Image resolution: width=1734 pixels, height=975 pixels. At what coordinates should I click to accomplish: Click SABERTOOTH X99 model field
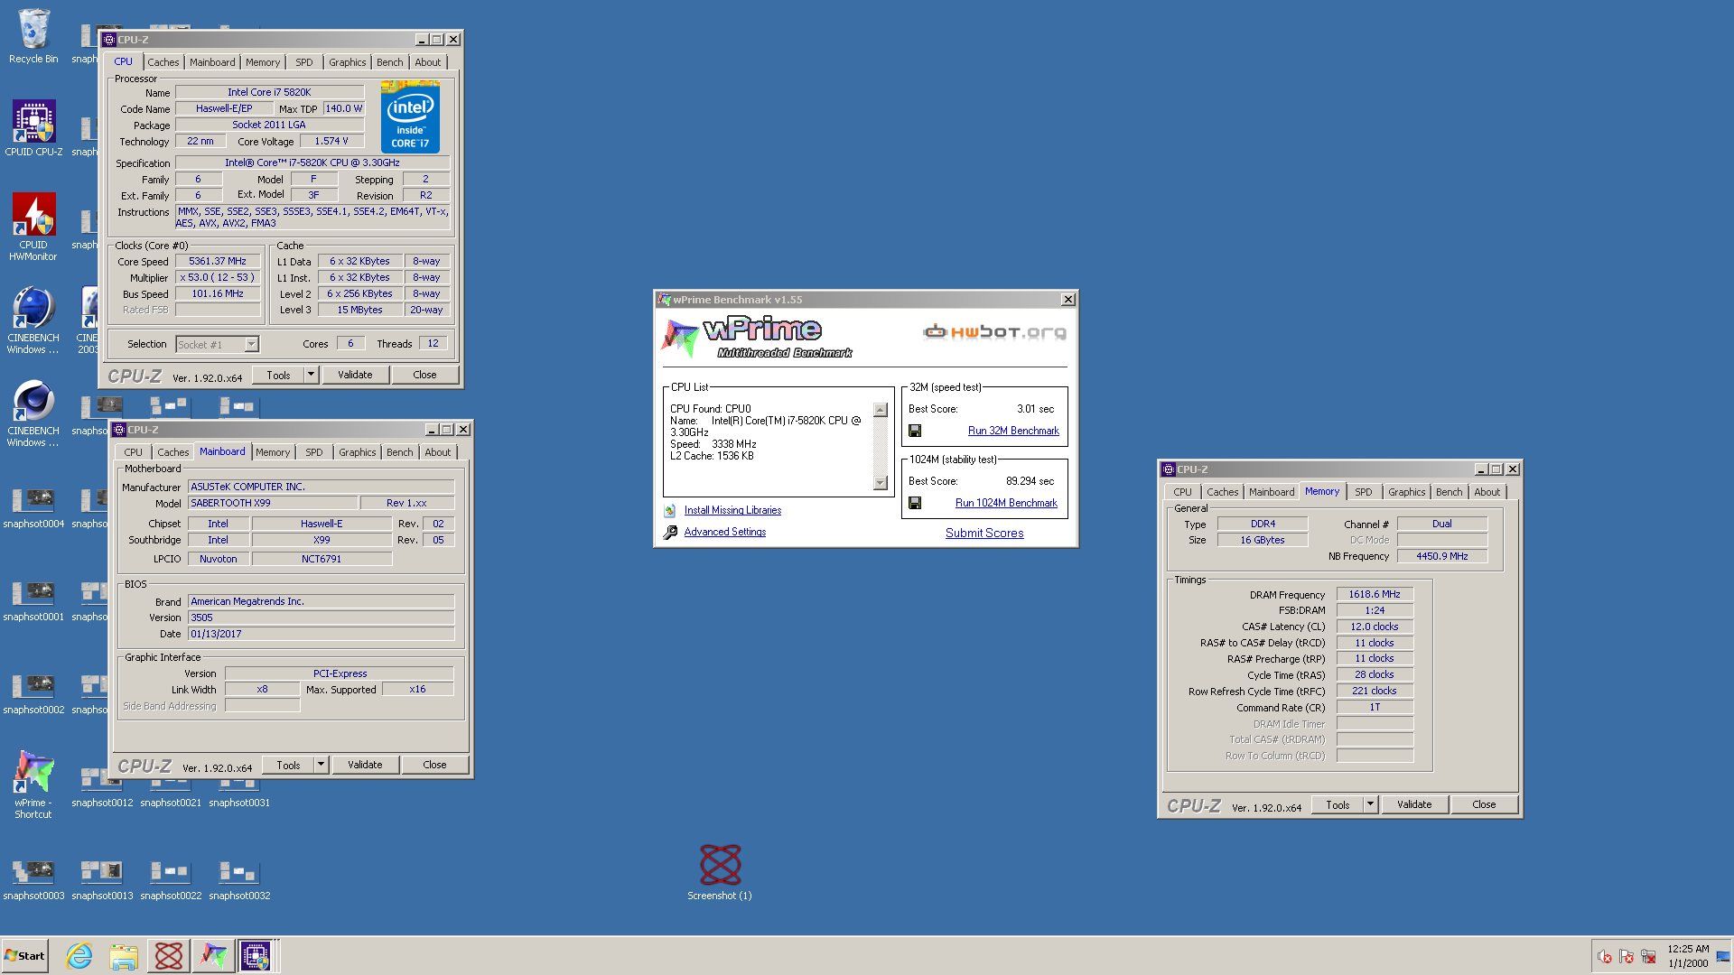point(272,503)
